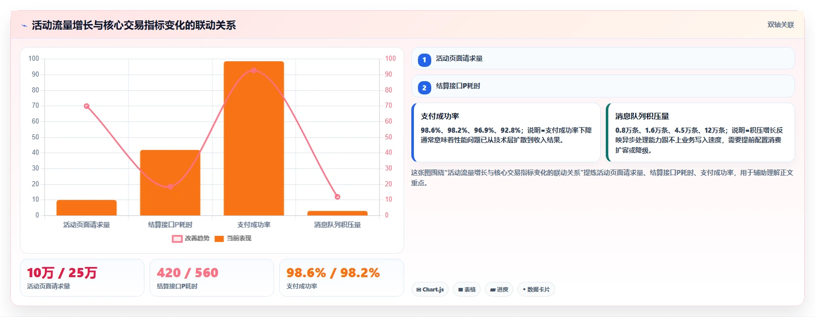
Task: Click the panel title 活动流量增长与核心交易指标变化的联动关系
Action: (x=134, y=25)
